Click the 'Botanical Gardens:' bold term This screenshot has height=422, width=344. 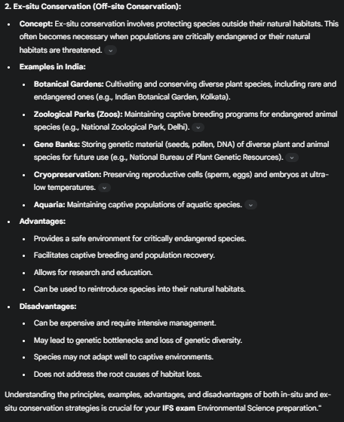point(69,84)
